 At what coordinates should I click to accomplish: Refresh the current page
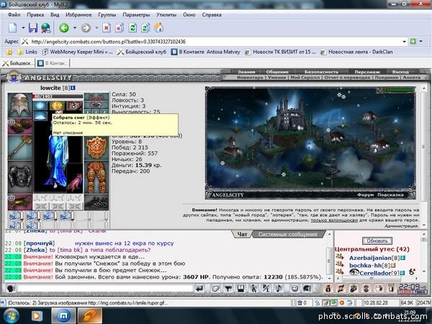pos(132,28)
